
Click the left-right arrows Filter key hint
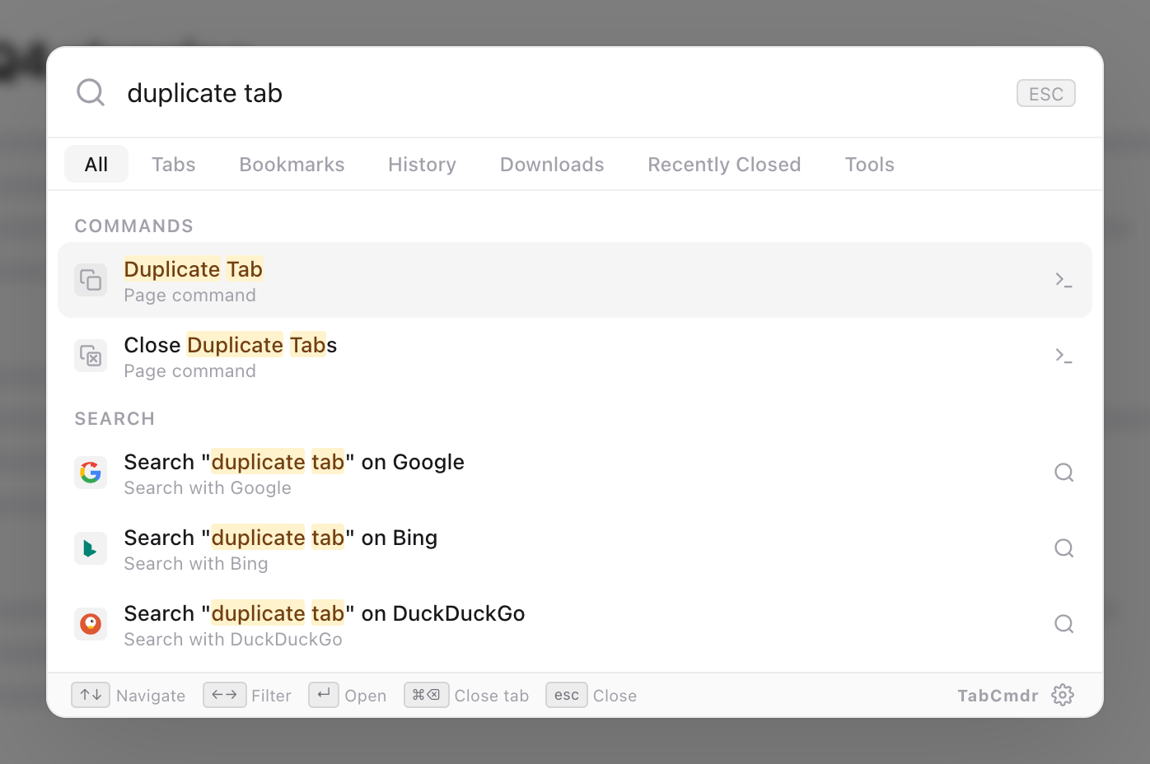point(224,695)
